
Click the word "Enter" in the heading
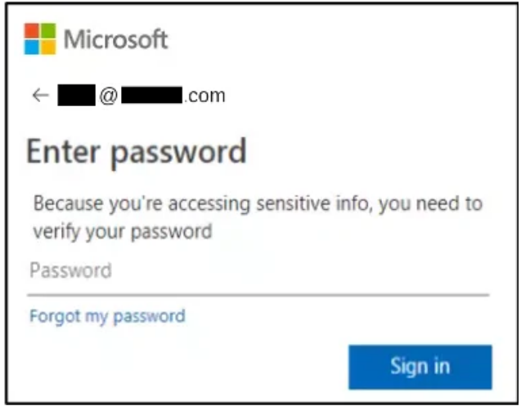coord(64,152)
